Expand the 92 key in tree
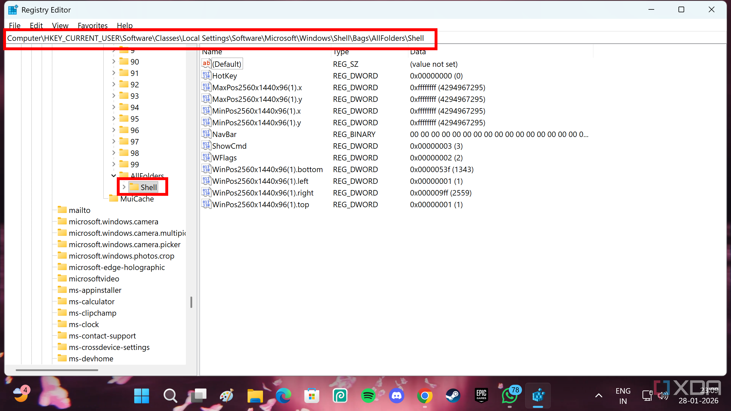Screen dimensions: 731x411 click(x=114, y=84)
